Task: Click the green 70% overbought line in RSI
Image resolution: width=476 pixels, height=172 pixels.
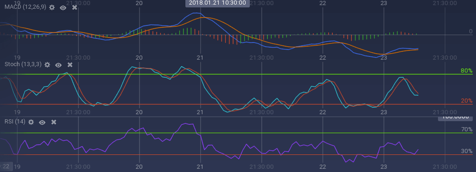Action: click(x=237, y=133)
